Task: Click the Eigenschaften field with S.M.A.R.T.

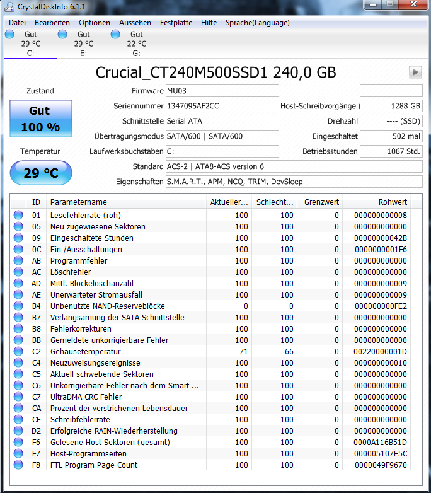Action: click(294, 182)
